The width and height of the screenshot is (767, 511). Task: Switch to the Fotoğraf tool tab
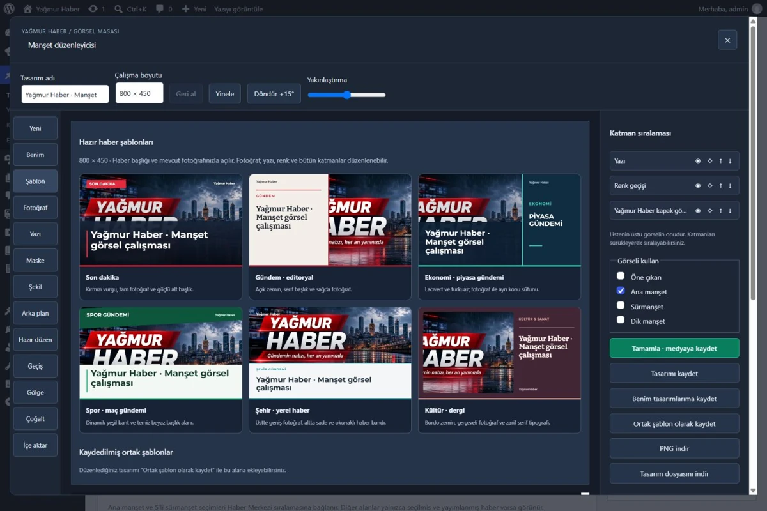(x=35, y=208)
